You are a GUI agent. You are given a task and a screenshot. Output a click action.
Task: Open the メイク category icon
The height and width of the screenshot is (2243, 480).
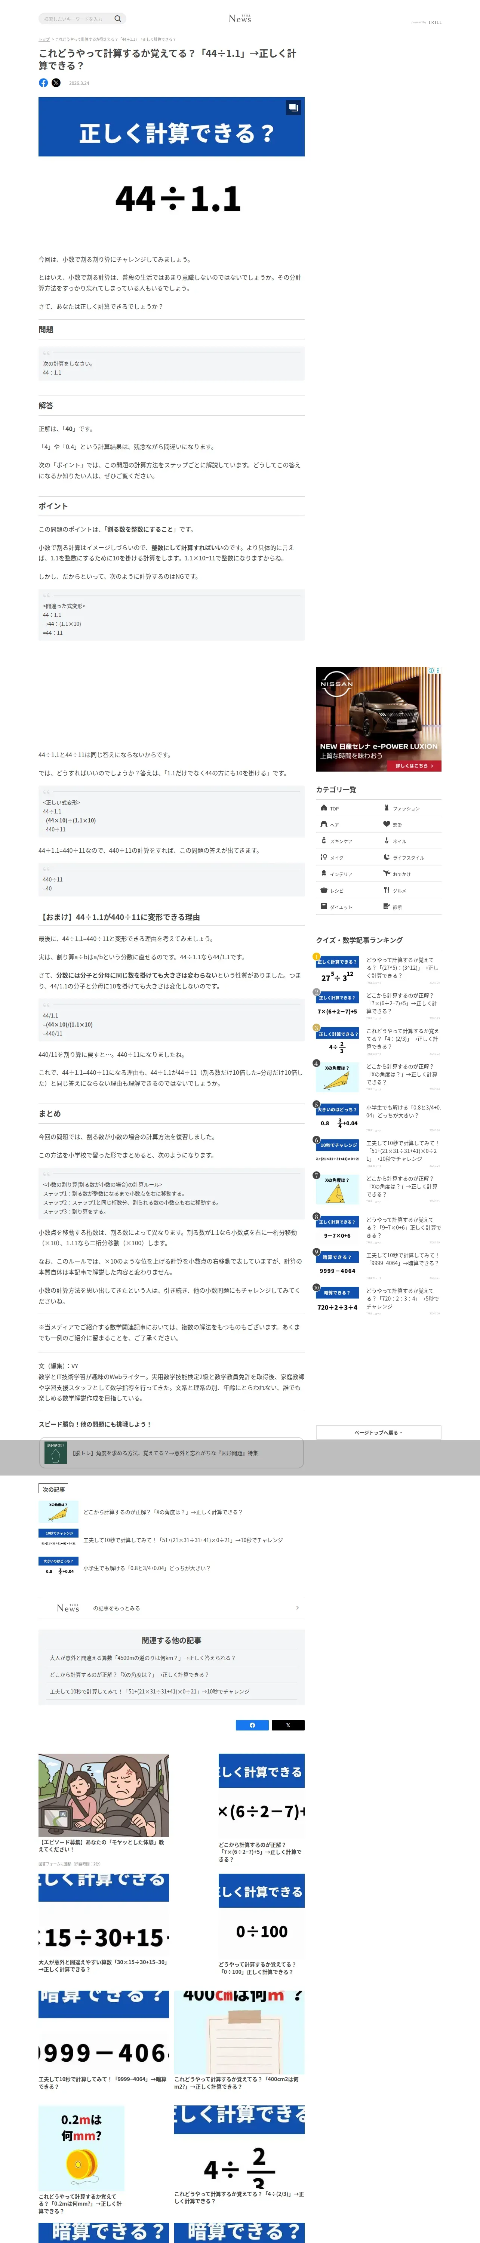pyautogui.click(x=324, y=858)
